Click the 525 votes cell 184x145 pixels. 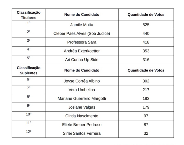[146, 25]
